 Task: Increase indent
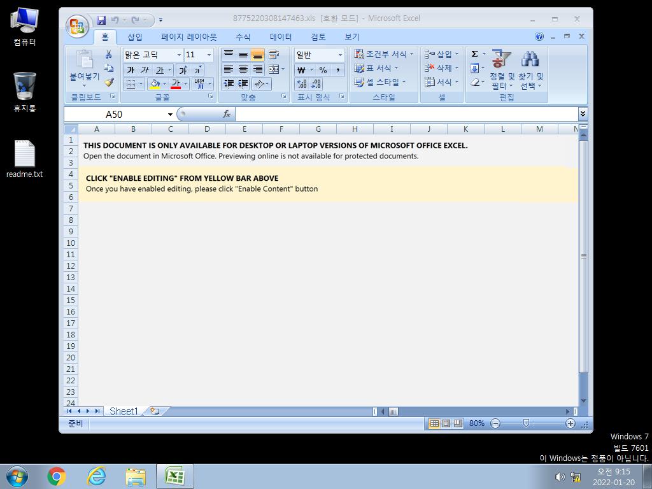point(243,84)
